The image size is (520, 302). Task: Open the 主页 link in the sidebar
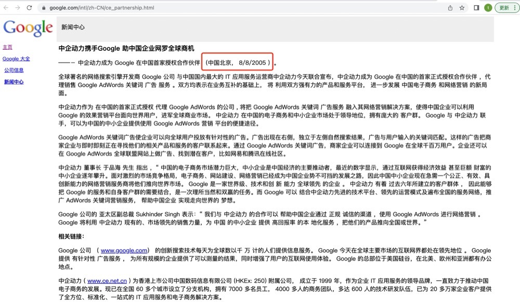[x=7, y=47]
